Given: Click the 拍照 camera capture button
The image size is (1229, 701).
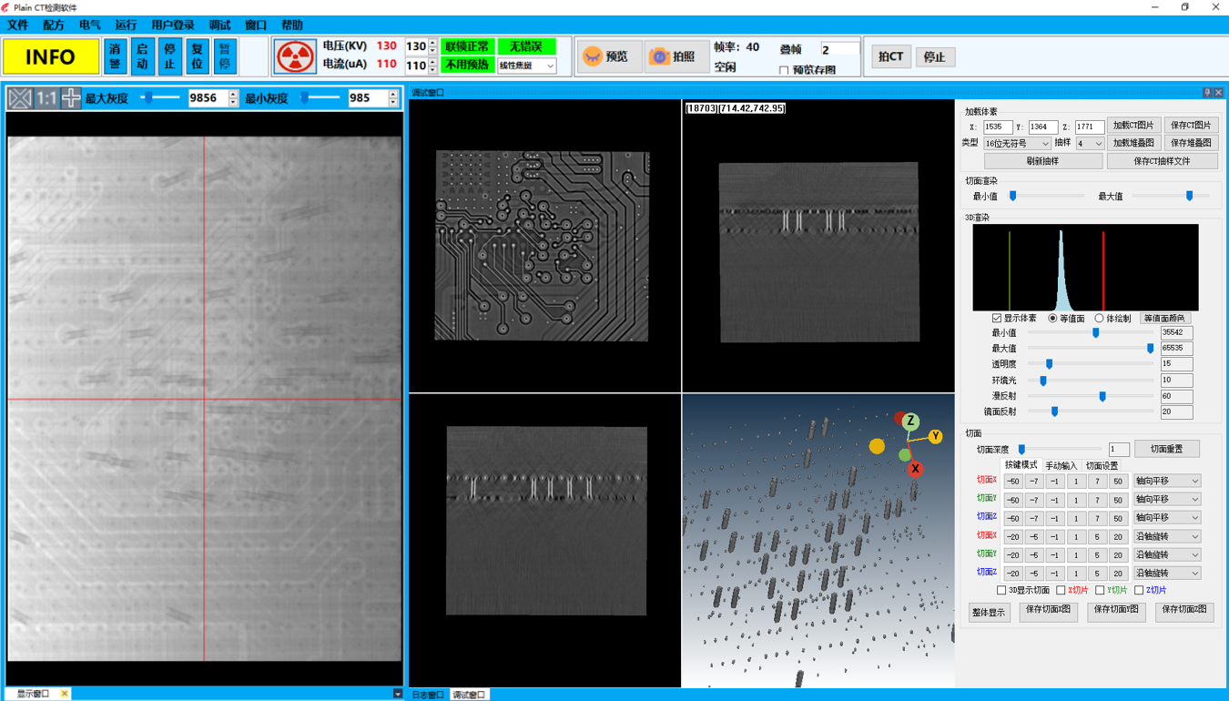Looking at the screenshot, I should pyautogui.click(x=675, y=56).
